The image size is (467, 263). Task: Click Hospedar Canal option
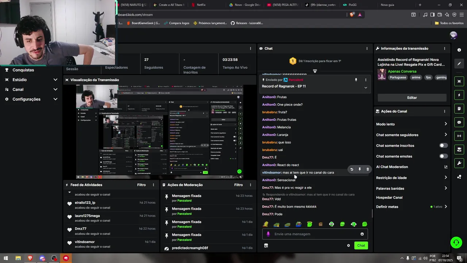coord(389,198)
